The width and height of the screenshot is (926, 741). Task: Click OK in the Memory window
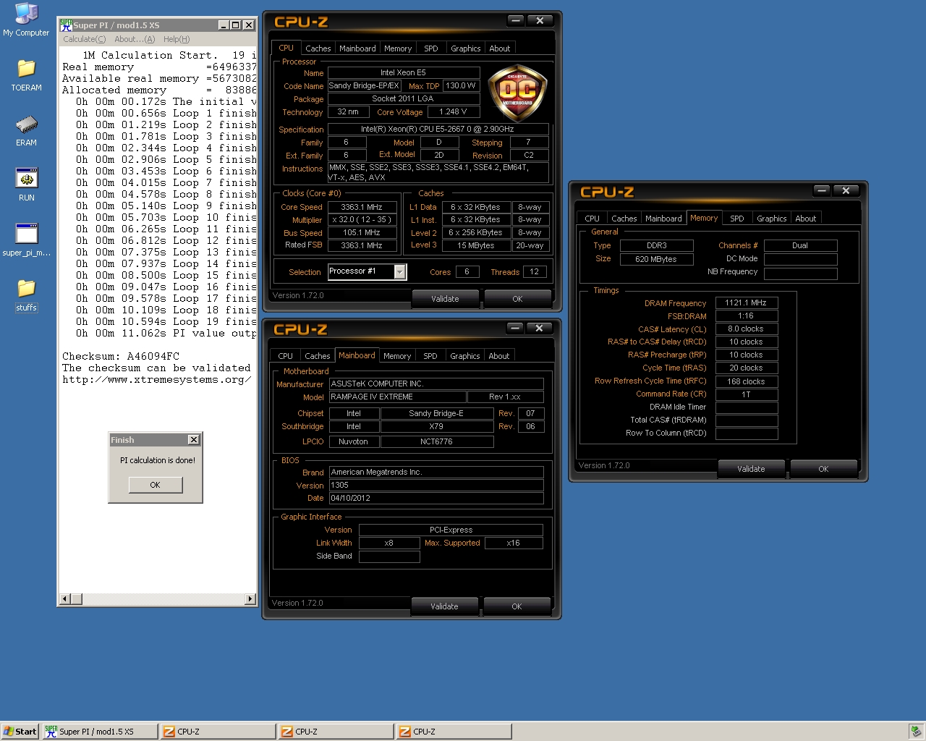(823, 469)
